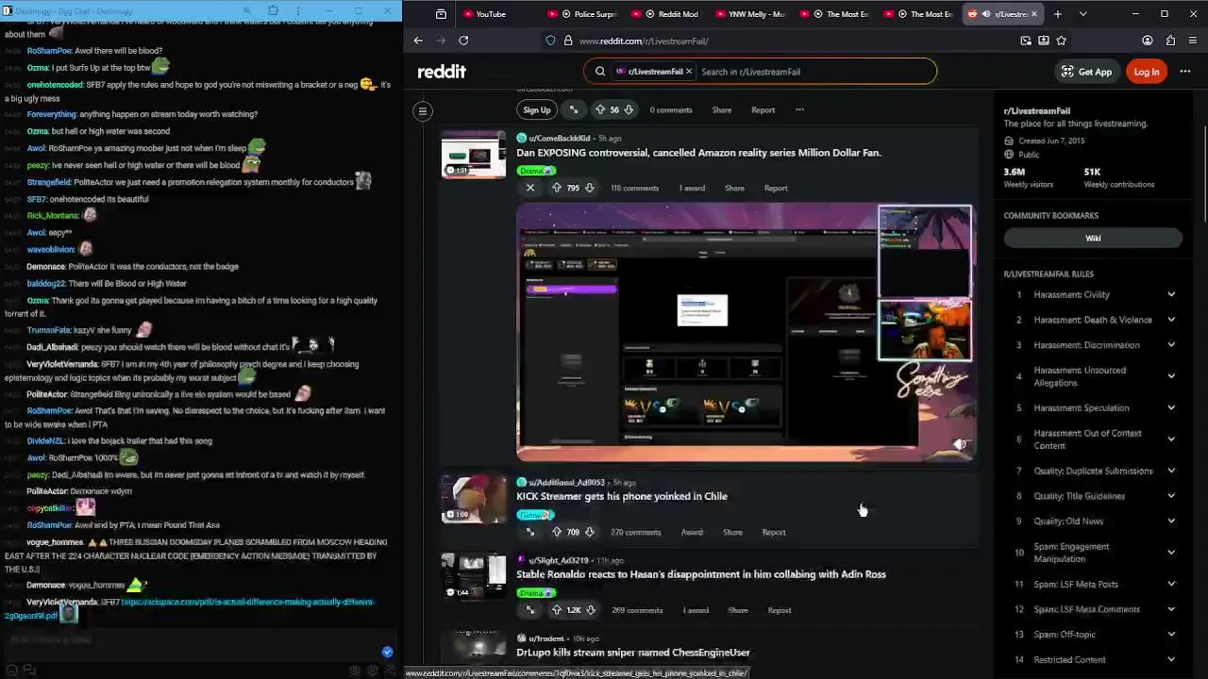The width and height of the screenshot is (1208, 679).
Task: Share the KICK Streamer phone post
Action: (732, 532)
